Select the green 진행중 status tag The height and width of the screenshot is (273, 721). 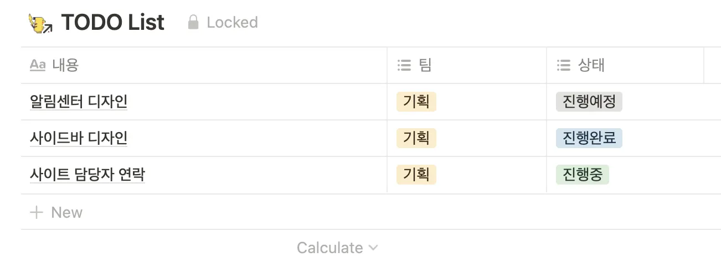click(582, 175)
